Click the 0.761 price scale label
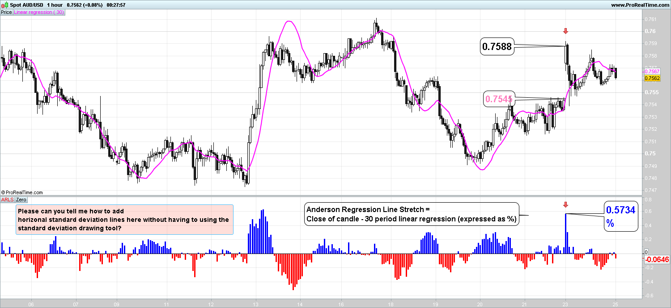The height and width of the screenshot is (308, 671). 650,19
